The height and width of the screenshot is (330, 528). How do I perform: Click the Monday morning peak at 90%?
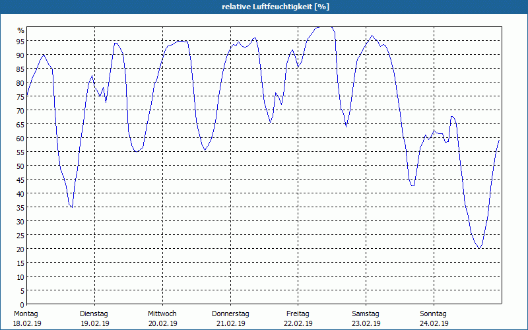44,55
